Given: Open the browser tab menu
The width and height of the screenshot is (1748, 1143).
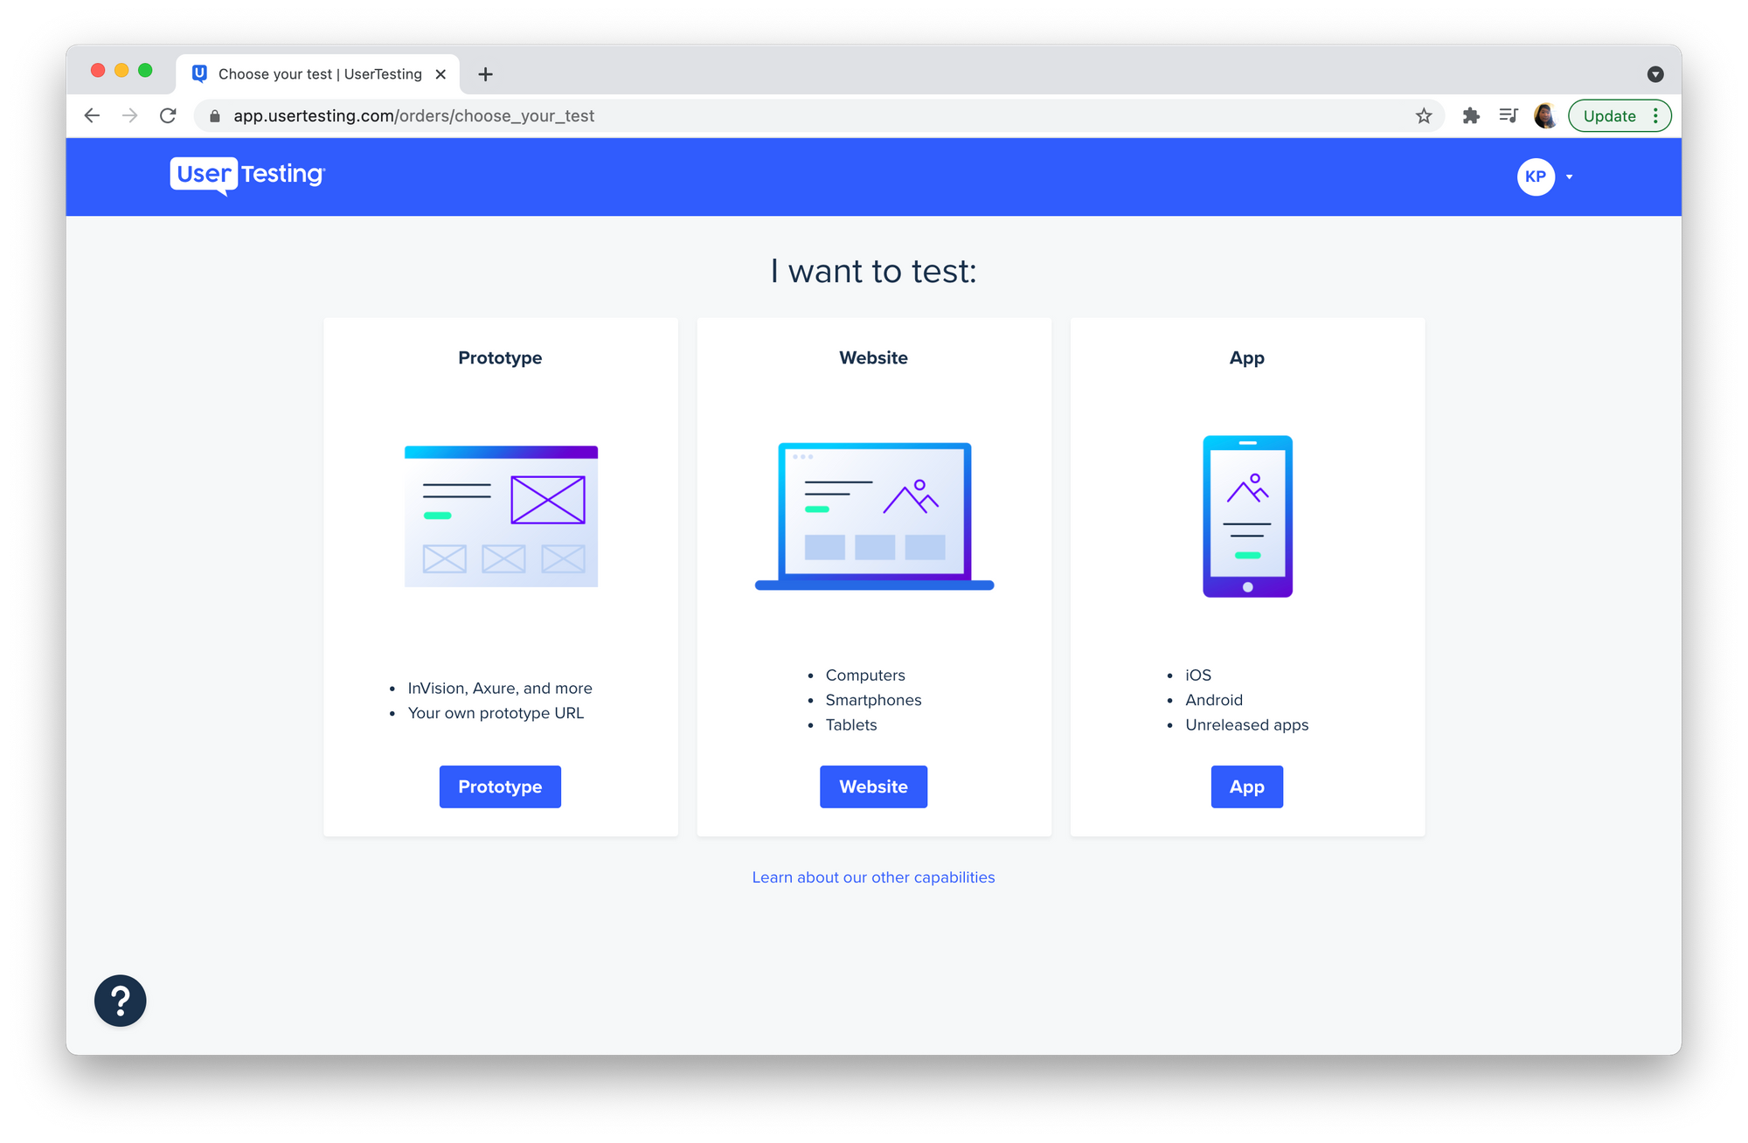Looking at the screenshot, I should click(1654, 73).
